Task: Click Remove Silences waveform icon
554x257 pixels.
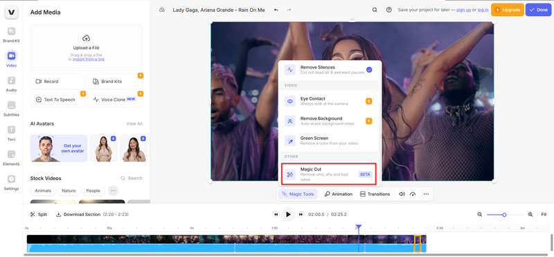Action: (290, 70)
